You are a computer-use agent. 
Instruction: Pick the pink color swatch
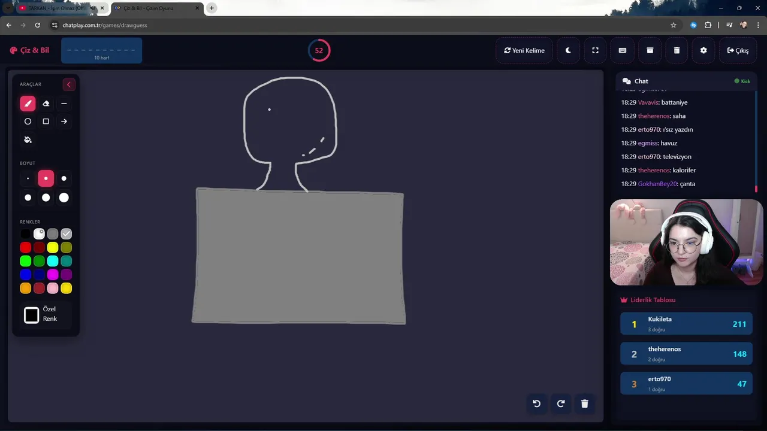53,289
